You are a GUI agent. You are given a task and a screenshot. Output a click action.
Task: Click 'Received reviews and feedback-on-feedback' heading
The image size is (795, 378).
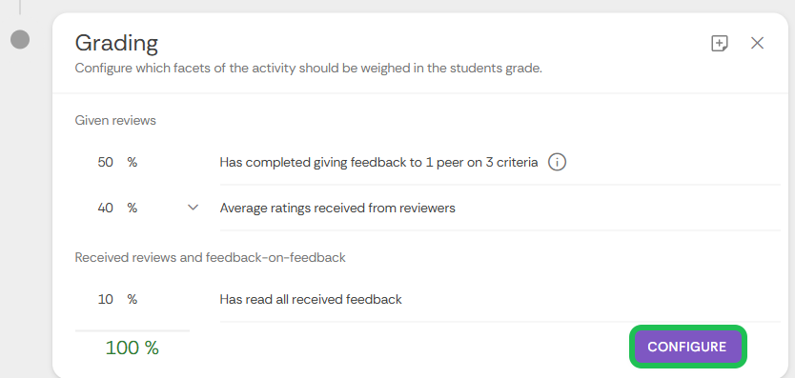(211, 257)
